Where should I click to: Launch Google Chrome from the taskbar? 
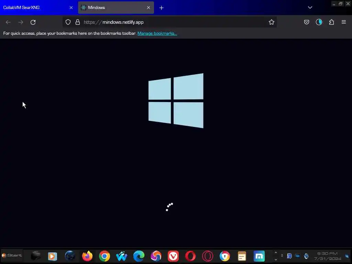tap(104, 256)
